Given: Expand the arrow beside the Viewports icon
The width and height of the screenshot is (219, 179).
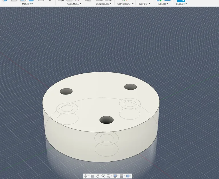Looking at the screenshot, I should (131, 176).
